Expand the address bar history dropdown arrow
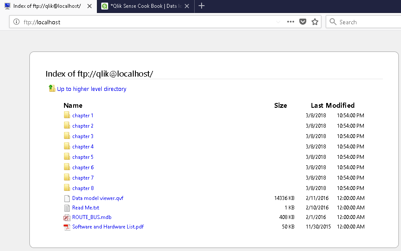The image size is (401, 251). (278, 22)
